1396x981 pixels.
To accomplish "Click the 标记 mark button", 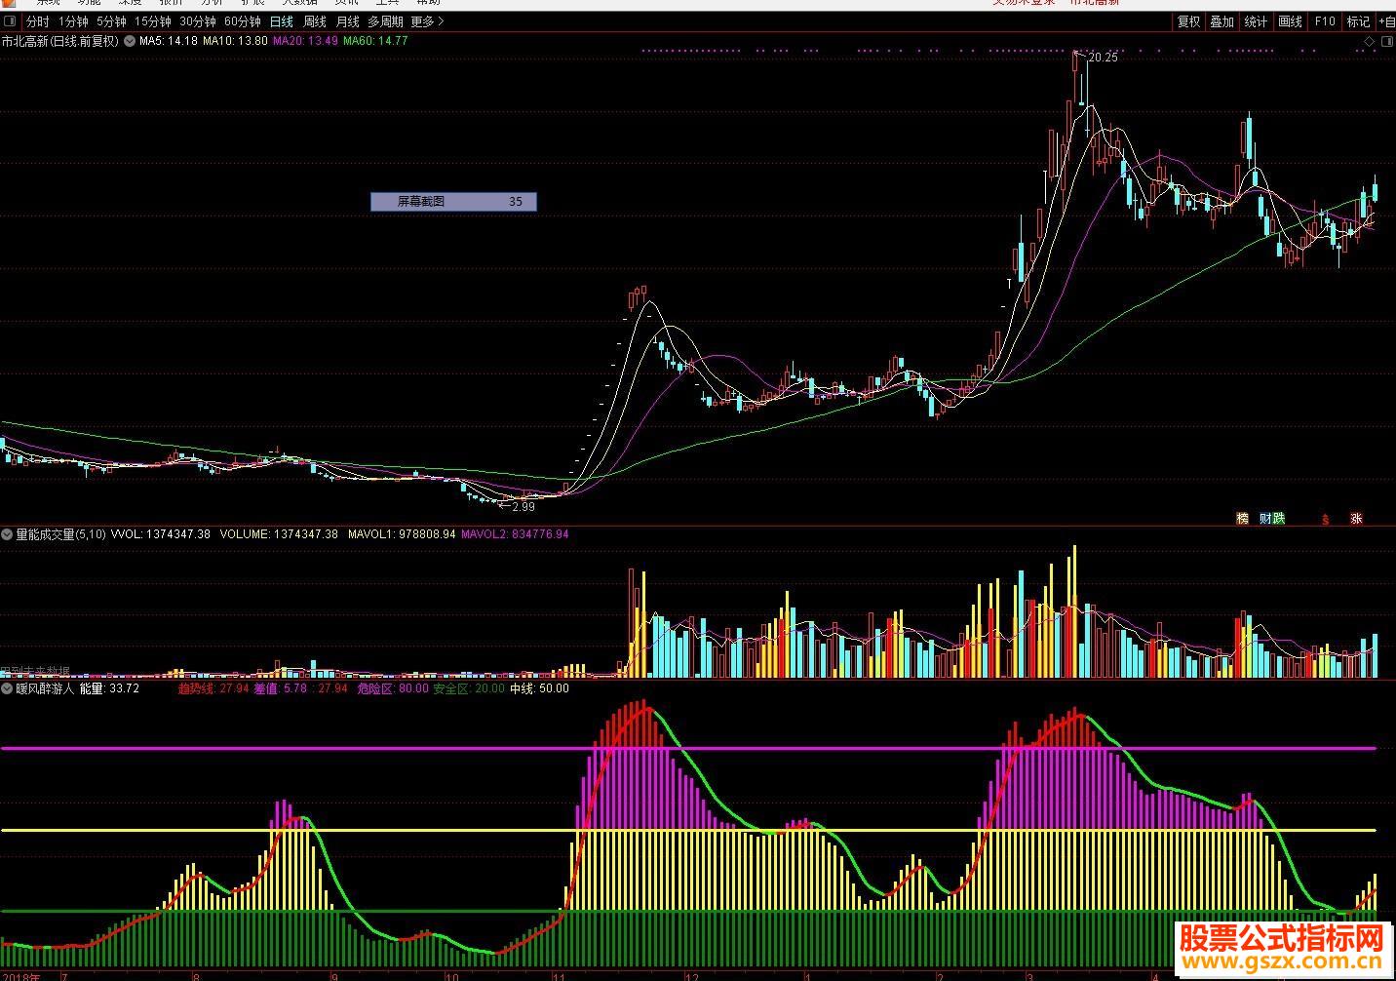I will point(1358,21).
